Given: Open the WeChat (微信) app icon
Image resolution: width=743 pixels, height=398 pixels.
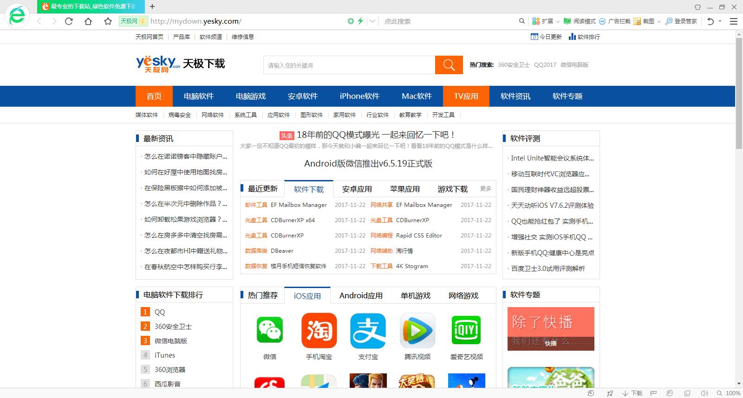Looking at the screenshot, I should pos(270,330).
